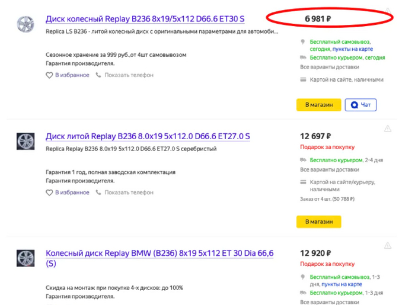415x305 pixels.
Task: Click text Картой на сайте, наличными
Action: point(346,79)
